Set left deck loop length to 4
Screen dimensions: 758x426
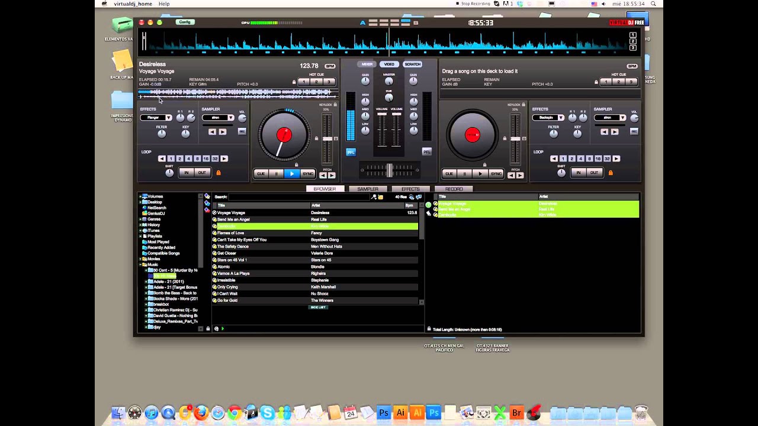pyautogui.click(x=188, y=159)
